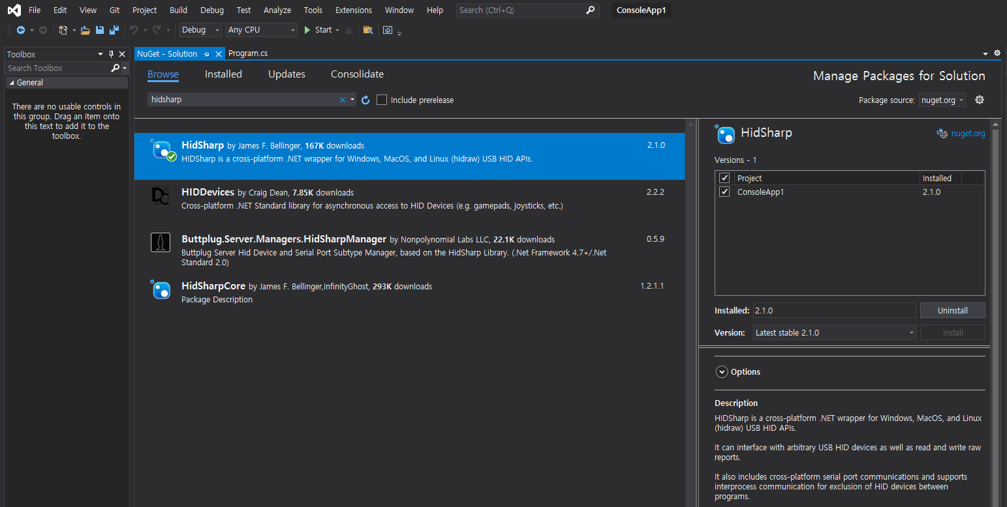Open the Analyze menu
The image size is (1007, 507).
click(x=277, y=10)
